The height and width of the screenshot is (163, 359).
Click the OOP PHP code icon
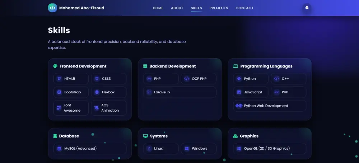pyautogui.click(x=187, y=79)
